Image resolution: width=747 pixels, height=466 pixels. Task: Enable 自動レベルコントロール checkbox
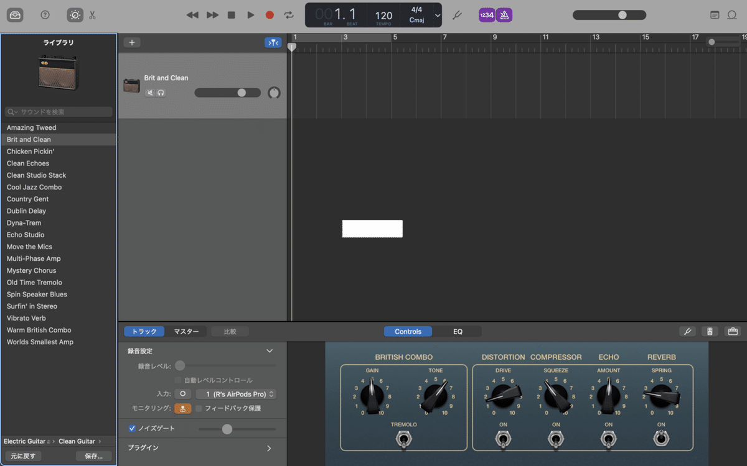(x=178, y=380)
